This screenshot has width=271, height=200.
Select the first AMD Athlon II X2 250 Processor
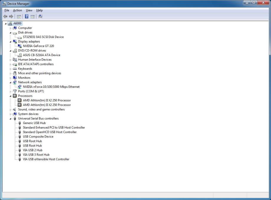point(47,100)
